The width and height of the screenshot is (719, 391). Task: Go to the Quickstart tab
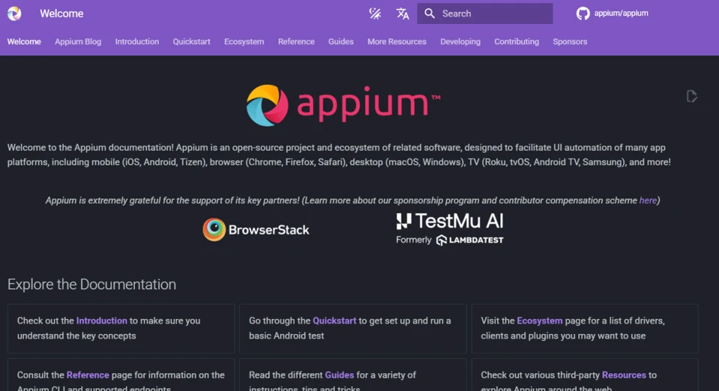(192, 42)
